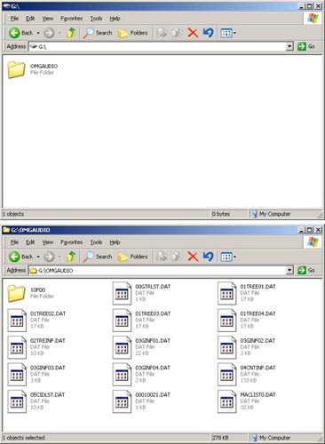Select the 10F00 folder
The width and height of the screenshot is (325, 444).
(x=17, y=293)
